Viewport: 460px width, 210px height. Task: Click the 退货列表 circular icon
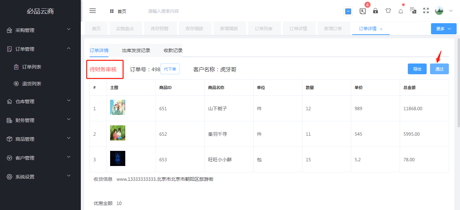[x=16, y=84]
